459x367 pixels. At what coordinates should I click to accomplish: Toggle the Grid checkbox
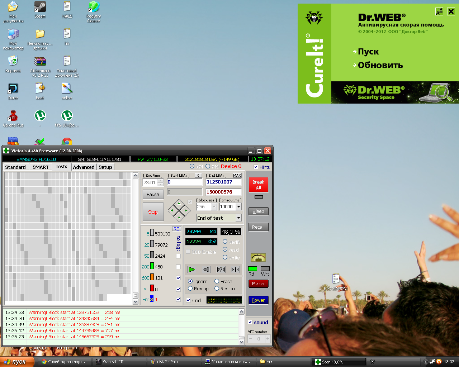[x=189, y=300]
